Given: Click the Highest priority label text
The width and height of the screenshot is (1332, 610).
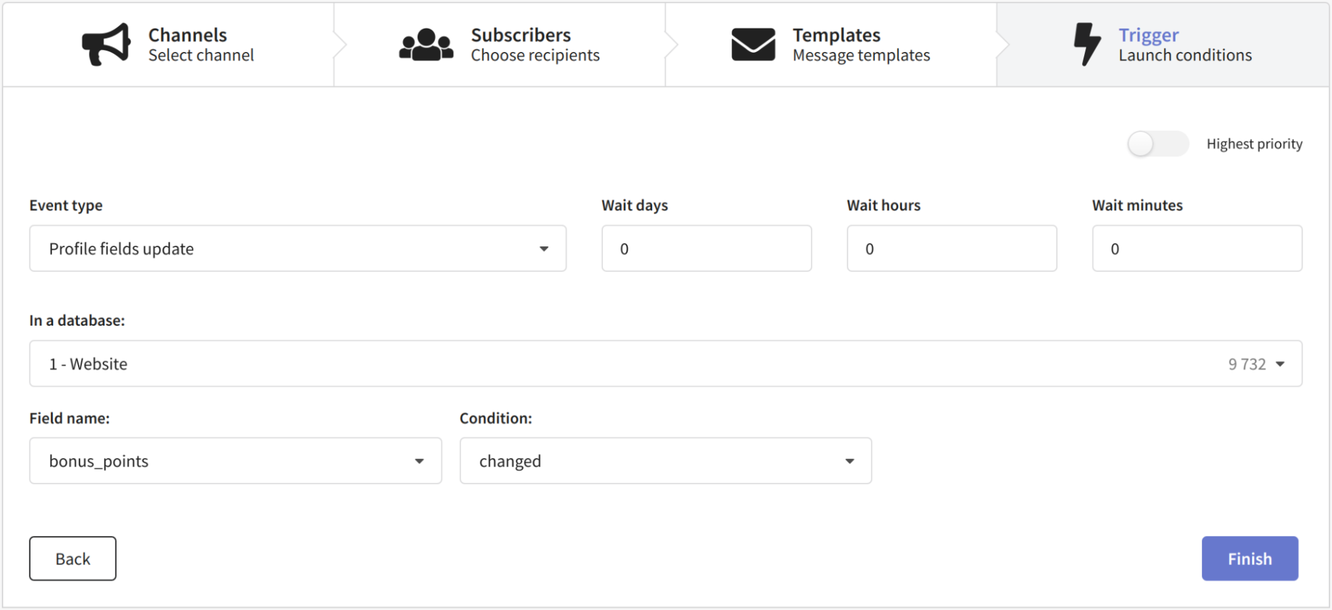Looking at the screenshot, I should coord(1254,144).
